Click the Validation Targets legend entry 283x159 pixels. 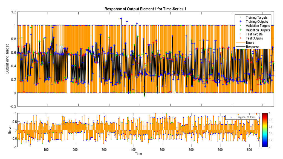point(257,26)
